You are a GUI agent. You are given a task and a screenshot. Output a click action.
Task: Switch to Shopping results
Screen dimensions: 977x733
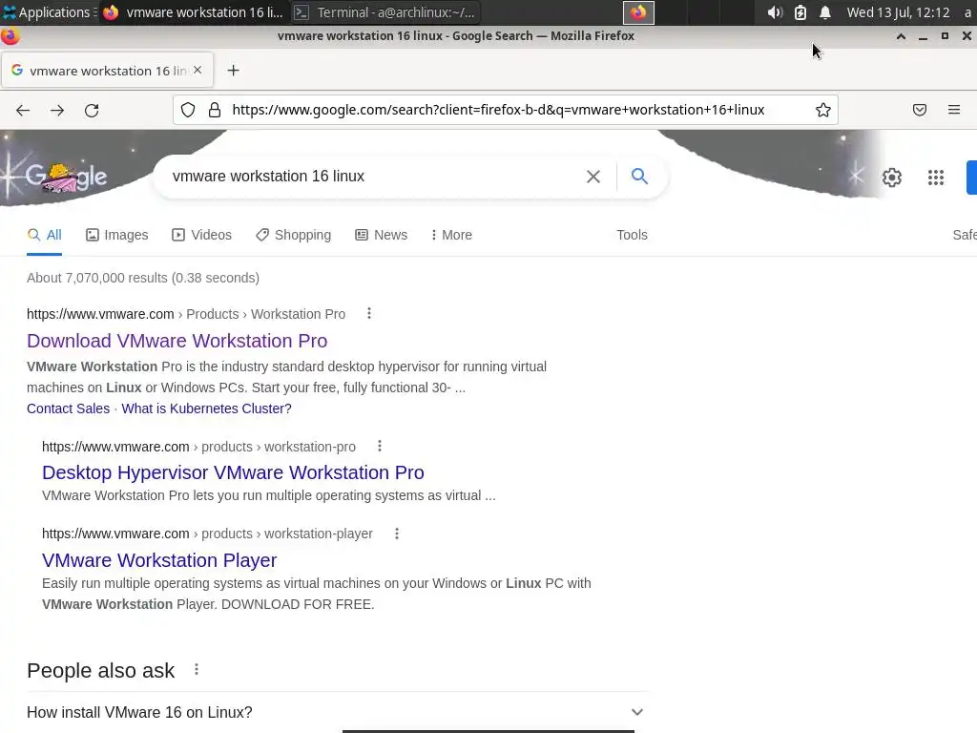coord(294,235)
